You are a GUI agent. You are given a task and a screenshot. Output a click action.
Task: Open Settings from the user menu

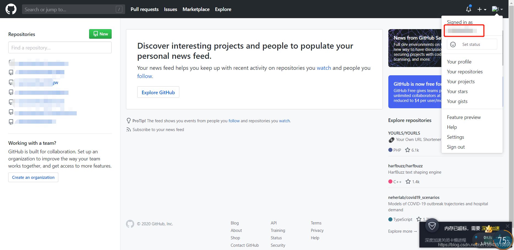455,137
